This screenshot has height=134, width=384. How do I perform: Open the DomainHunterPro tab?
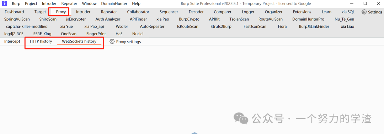tap(308, 19)
